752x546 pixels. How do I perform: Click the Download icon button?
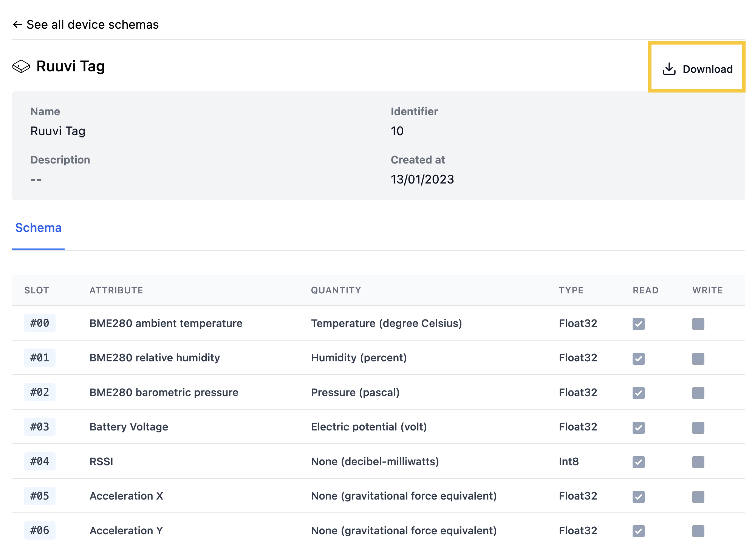point(697,69)
